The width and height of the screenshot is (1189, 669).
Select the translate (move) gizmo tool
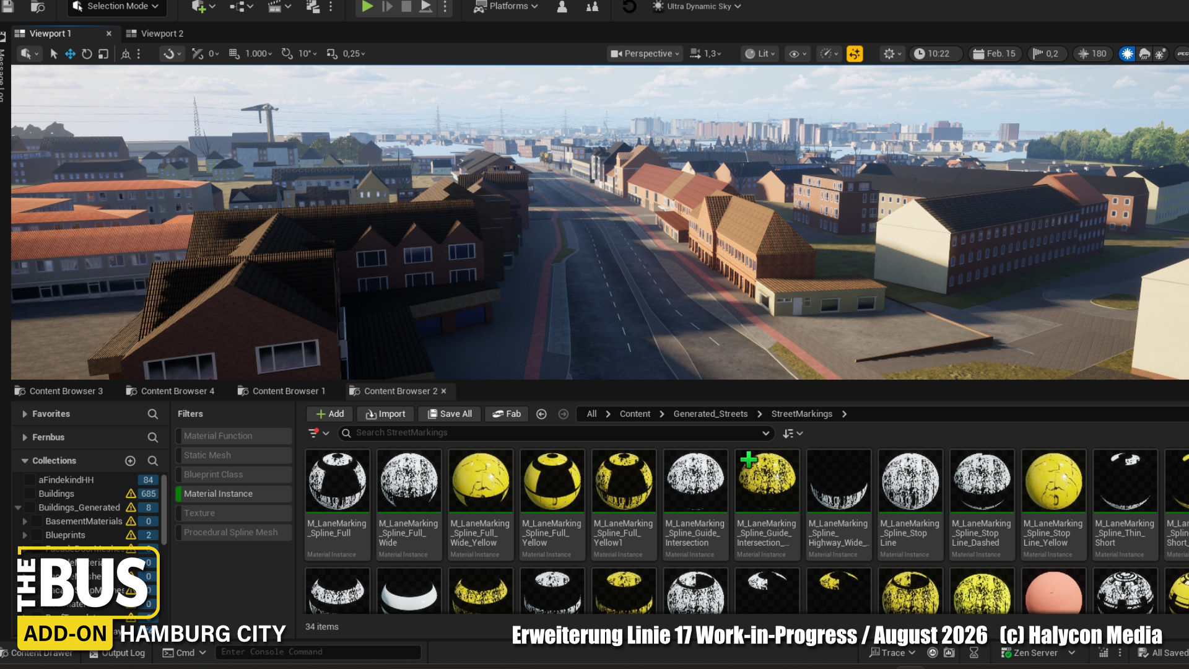pos(71,54)
